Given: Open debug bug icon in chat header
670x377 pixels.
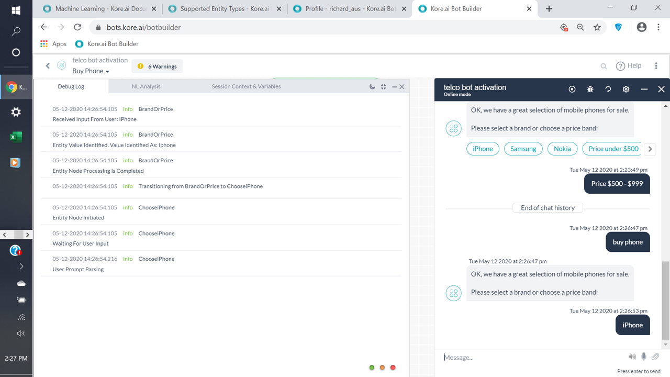Looking at the screenshot, I should pos(590,90).
